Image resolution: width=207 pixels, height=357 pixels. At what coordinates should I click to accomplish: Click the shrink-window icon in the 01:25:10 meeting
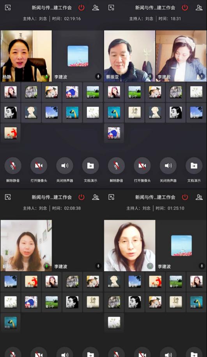(111, 197)
